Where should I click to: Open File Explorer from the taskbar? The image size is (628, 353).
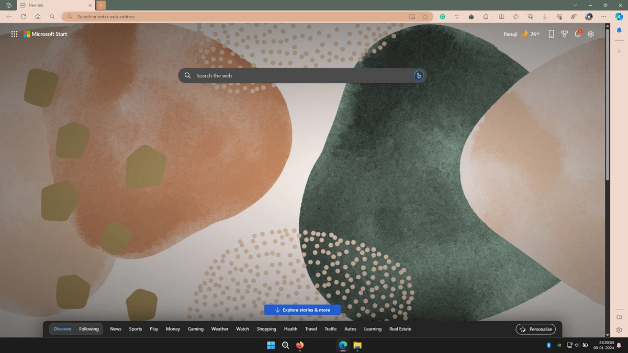tap(357, 345)
